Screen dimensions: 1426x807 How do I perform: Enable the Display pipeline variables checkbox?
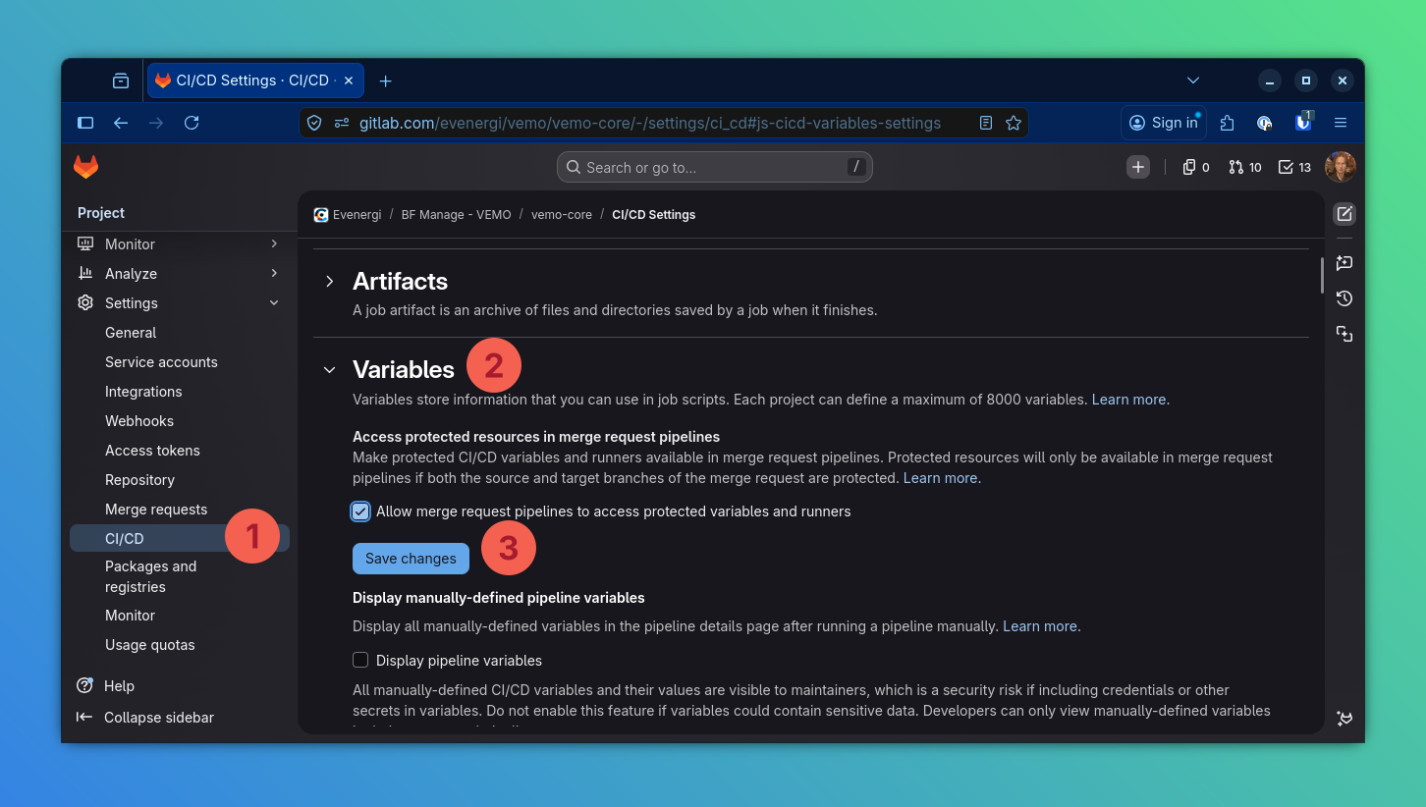[x=360, y=660]
